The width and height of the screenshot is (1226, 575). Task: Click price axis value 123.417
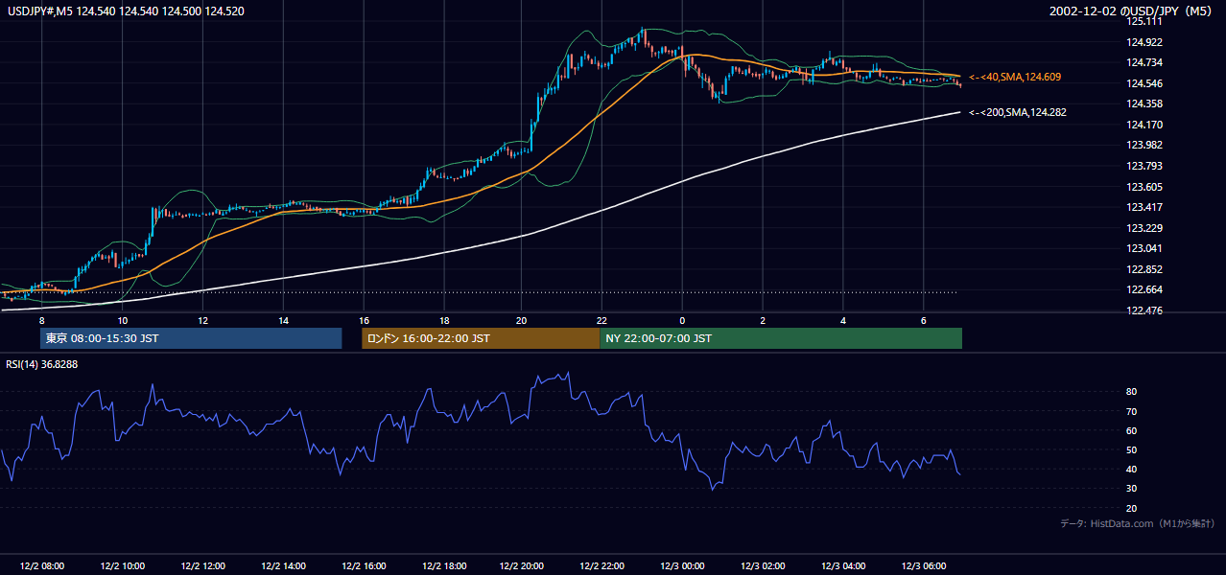point(1143,207)
